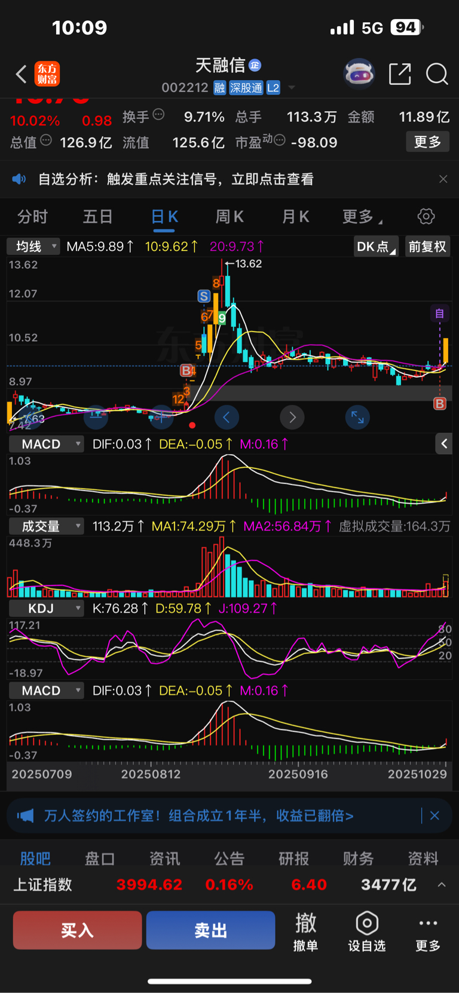Open the 公告 tab

pyautogui.click(x=229, y=859)
